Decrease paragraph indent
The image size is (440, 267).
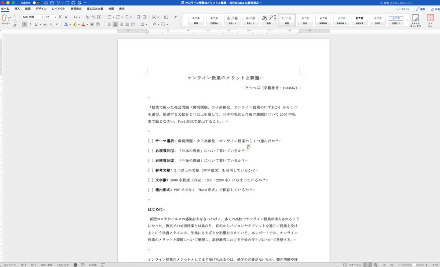click(x=138, y=17)
